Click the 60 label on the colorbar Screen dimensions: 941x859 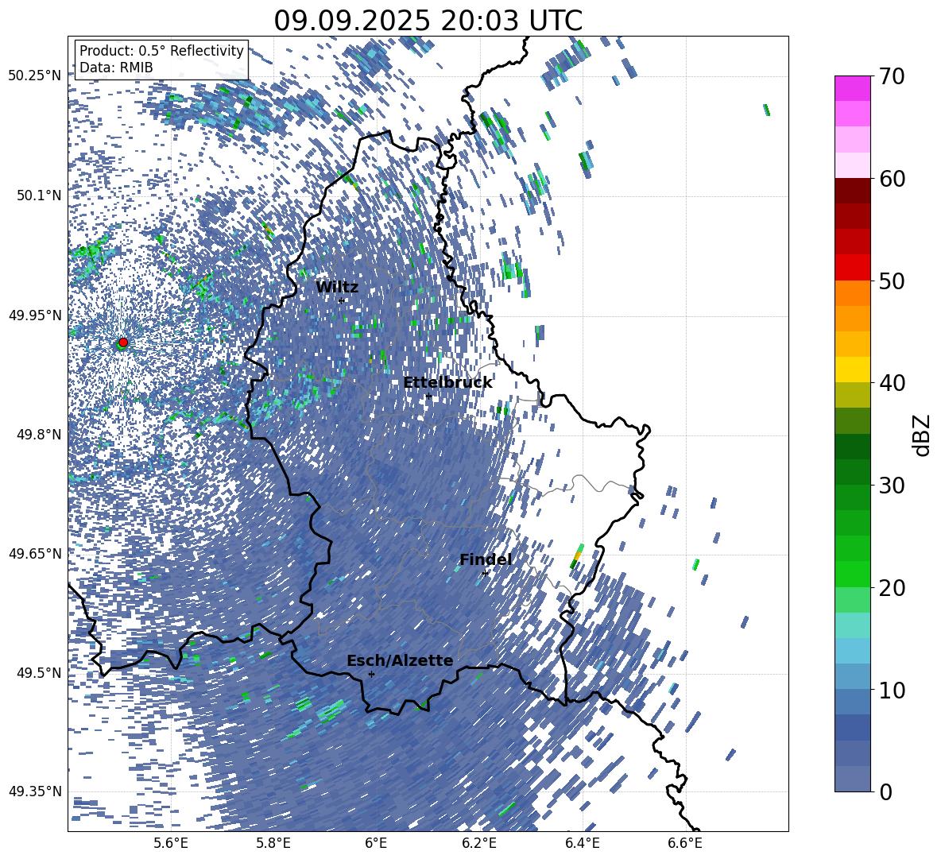click(x=892, y=178)
